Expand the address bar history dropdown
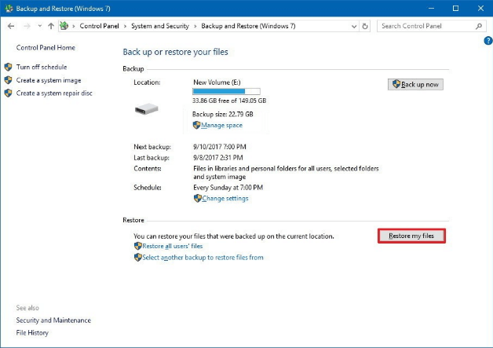This screenshot has width=493, height=348. pyautogui.click(x=354, y=26)
